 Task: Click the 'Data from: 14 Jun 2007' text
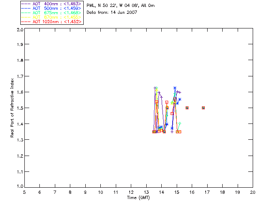click(112, 12)
